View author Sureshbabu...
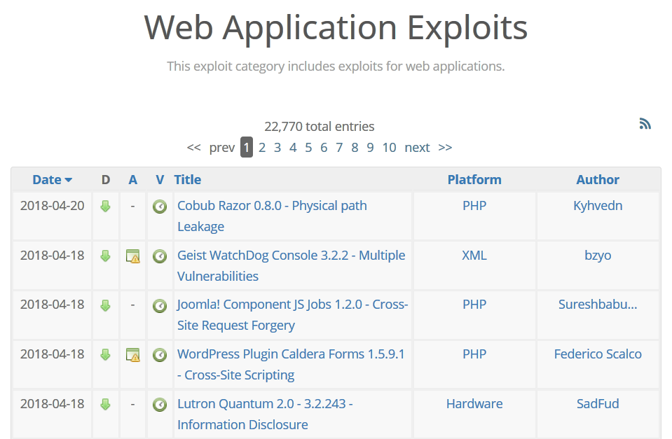Screen dimensions: 672x439 [x=598, y=305]
